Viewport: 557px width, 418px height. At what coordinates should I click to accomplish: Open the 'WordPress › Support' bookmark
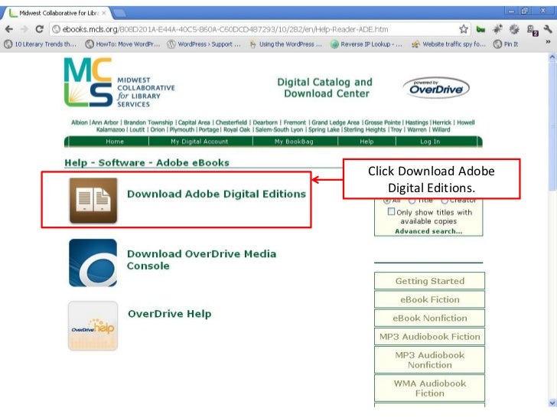tap(204, 44)
